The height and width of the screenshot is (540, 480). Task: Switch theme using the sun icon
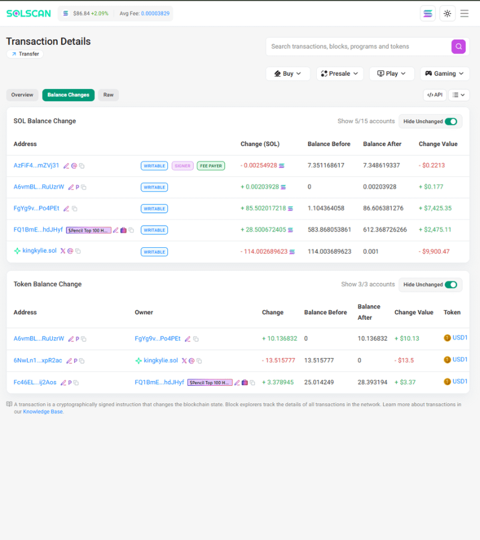click(448, 13)
